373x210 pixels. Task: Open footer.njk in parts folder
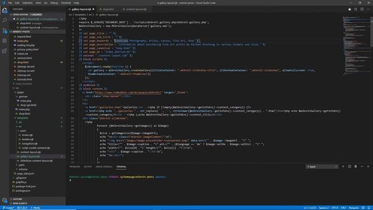27,135
